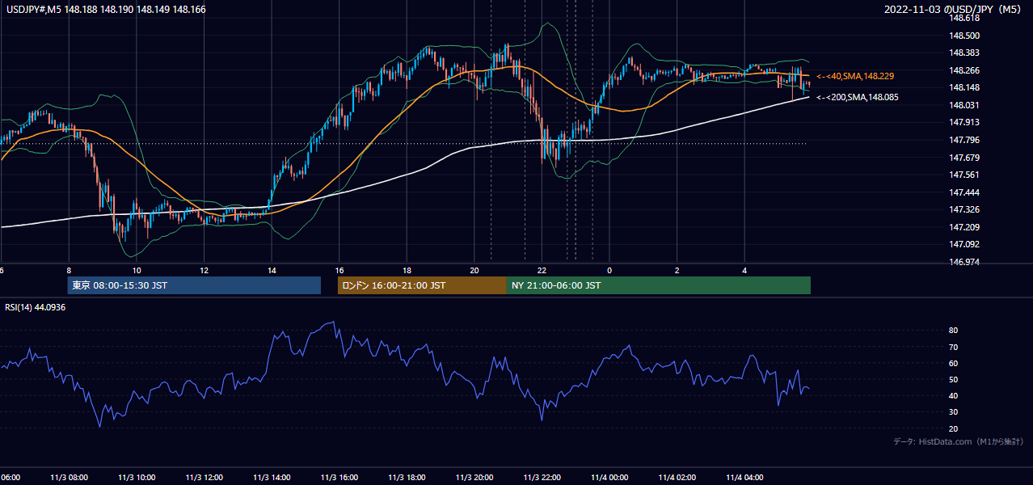1033x485 pixels.
Task: Click the 11/3 14:00 date label
Action: click(272, 478)
